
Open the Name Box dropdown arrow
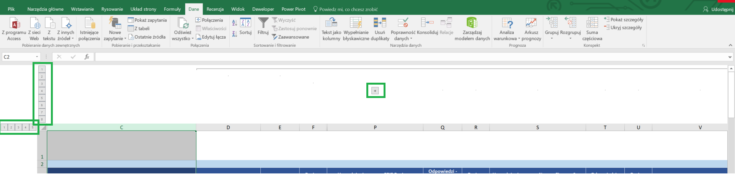[x=37, y=57]
